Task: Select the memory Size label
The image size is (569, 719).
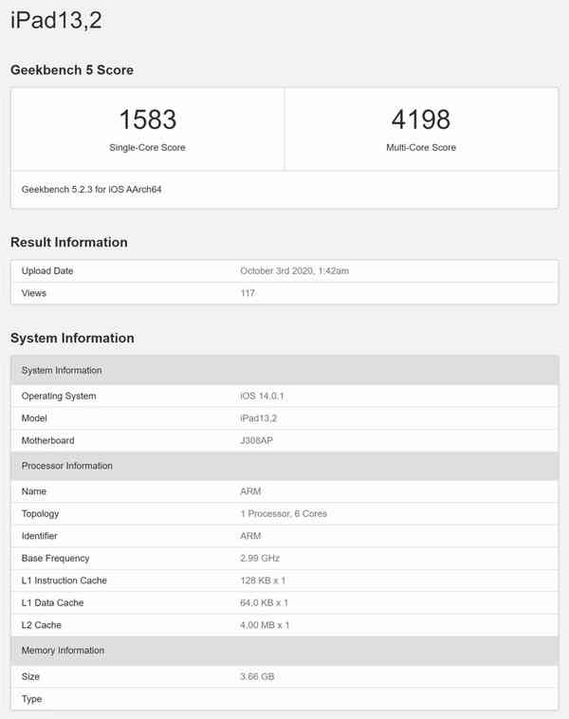Action: click(x=30, y=677)
